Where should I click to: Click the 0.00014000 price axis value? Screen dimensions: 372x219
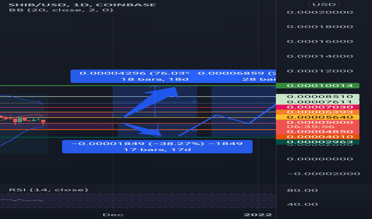point(320,56)
